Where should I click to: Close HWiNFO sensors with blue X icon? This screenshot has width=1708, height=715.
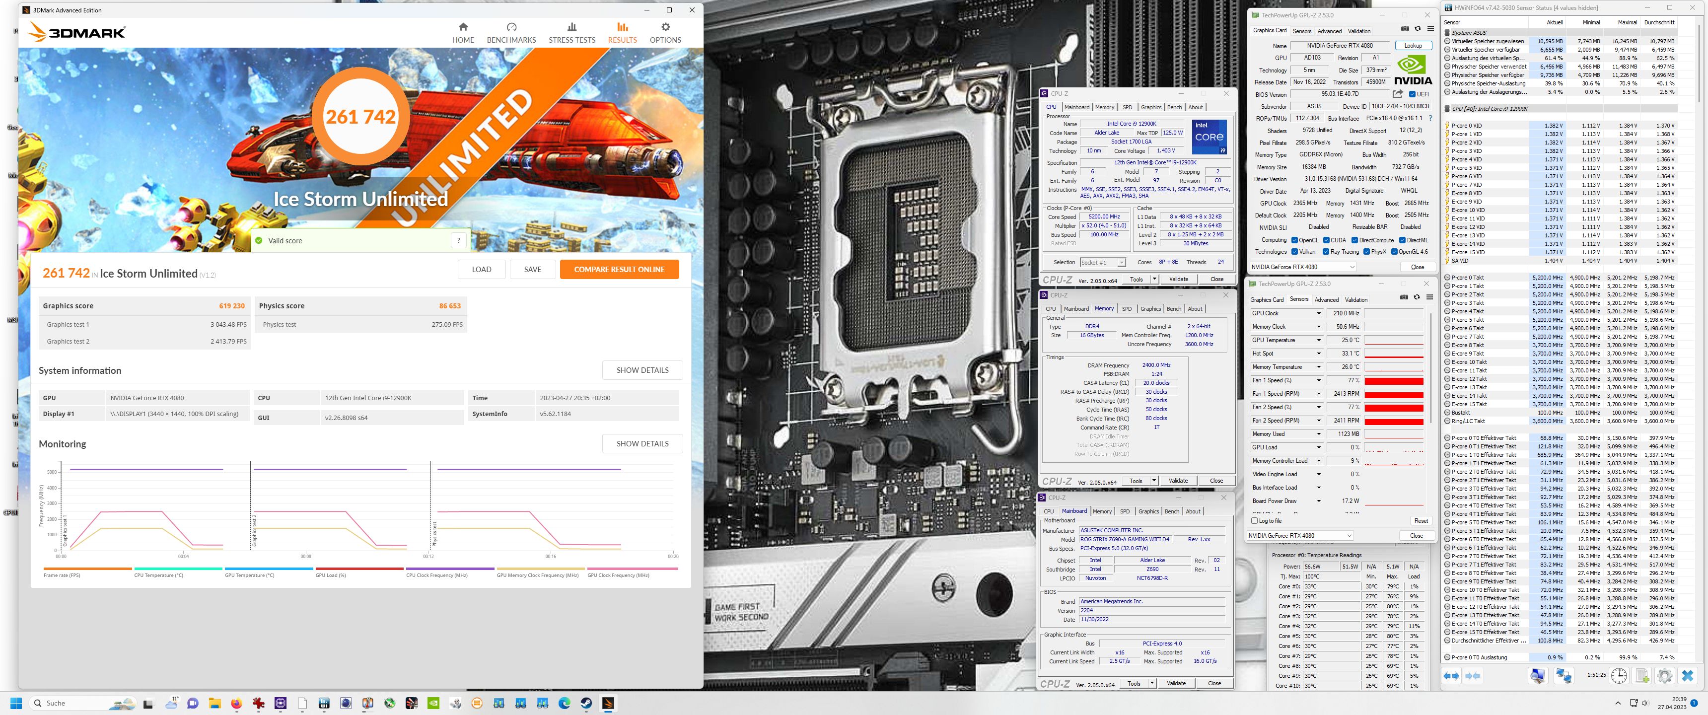point(1688,676)
